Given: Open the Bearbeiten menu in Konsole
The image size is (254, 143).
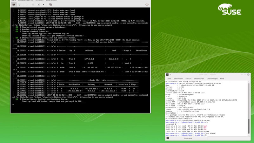Looking at the screenshot, I should pos(178,78).
